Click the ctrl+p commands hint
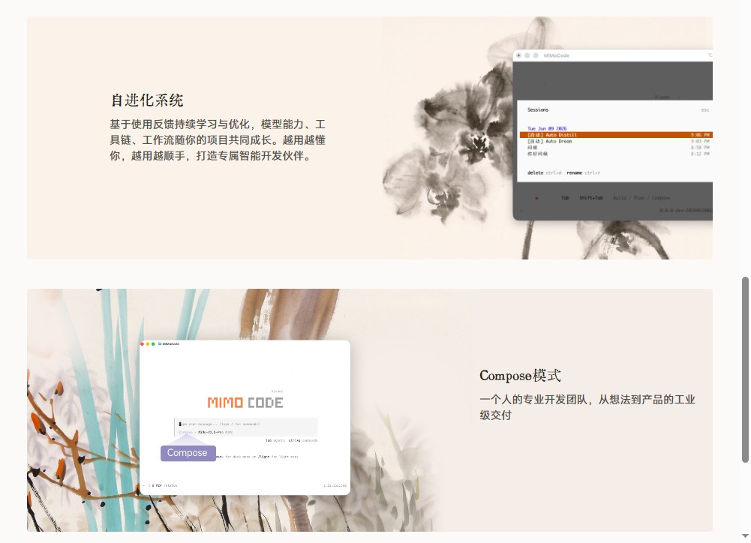Screen dimensions: 751x543 coord(303,440)
